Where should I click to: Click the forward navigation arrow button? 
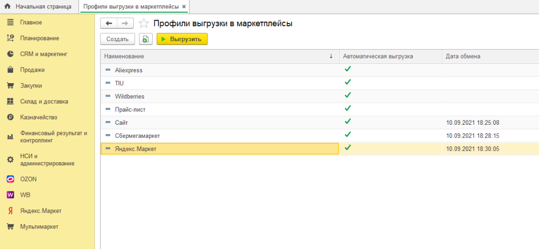pyautogui.click(x=125, y=23)
